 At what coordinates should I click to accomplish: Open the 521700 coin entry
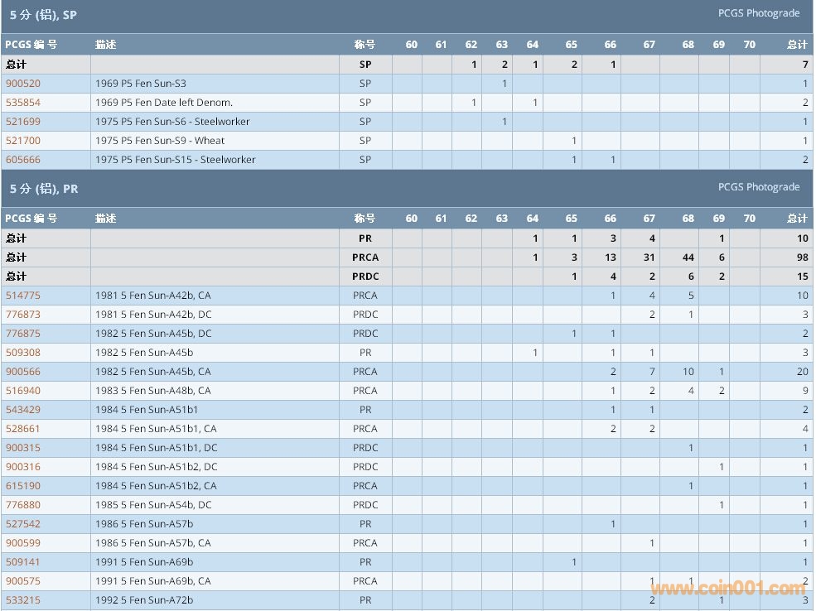click(23, 141)
